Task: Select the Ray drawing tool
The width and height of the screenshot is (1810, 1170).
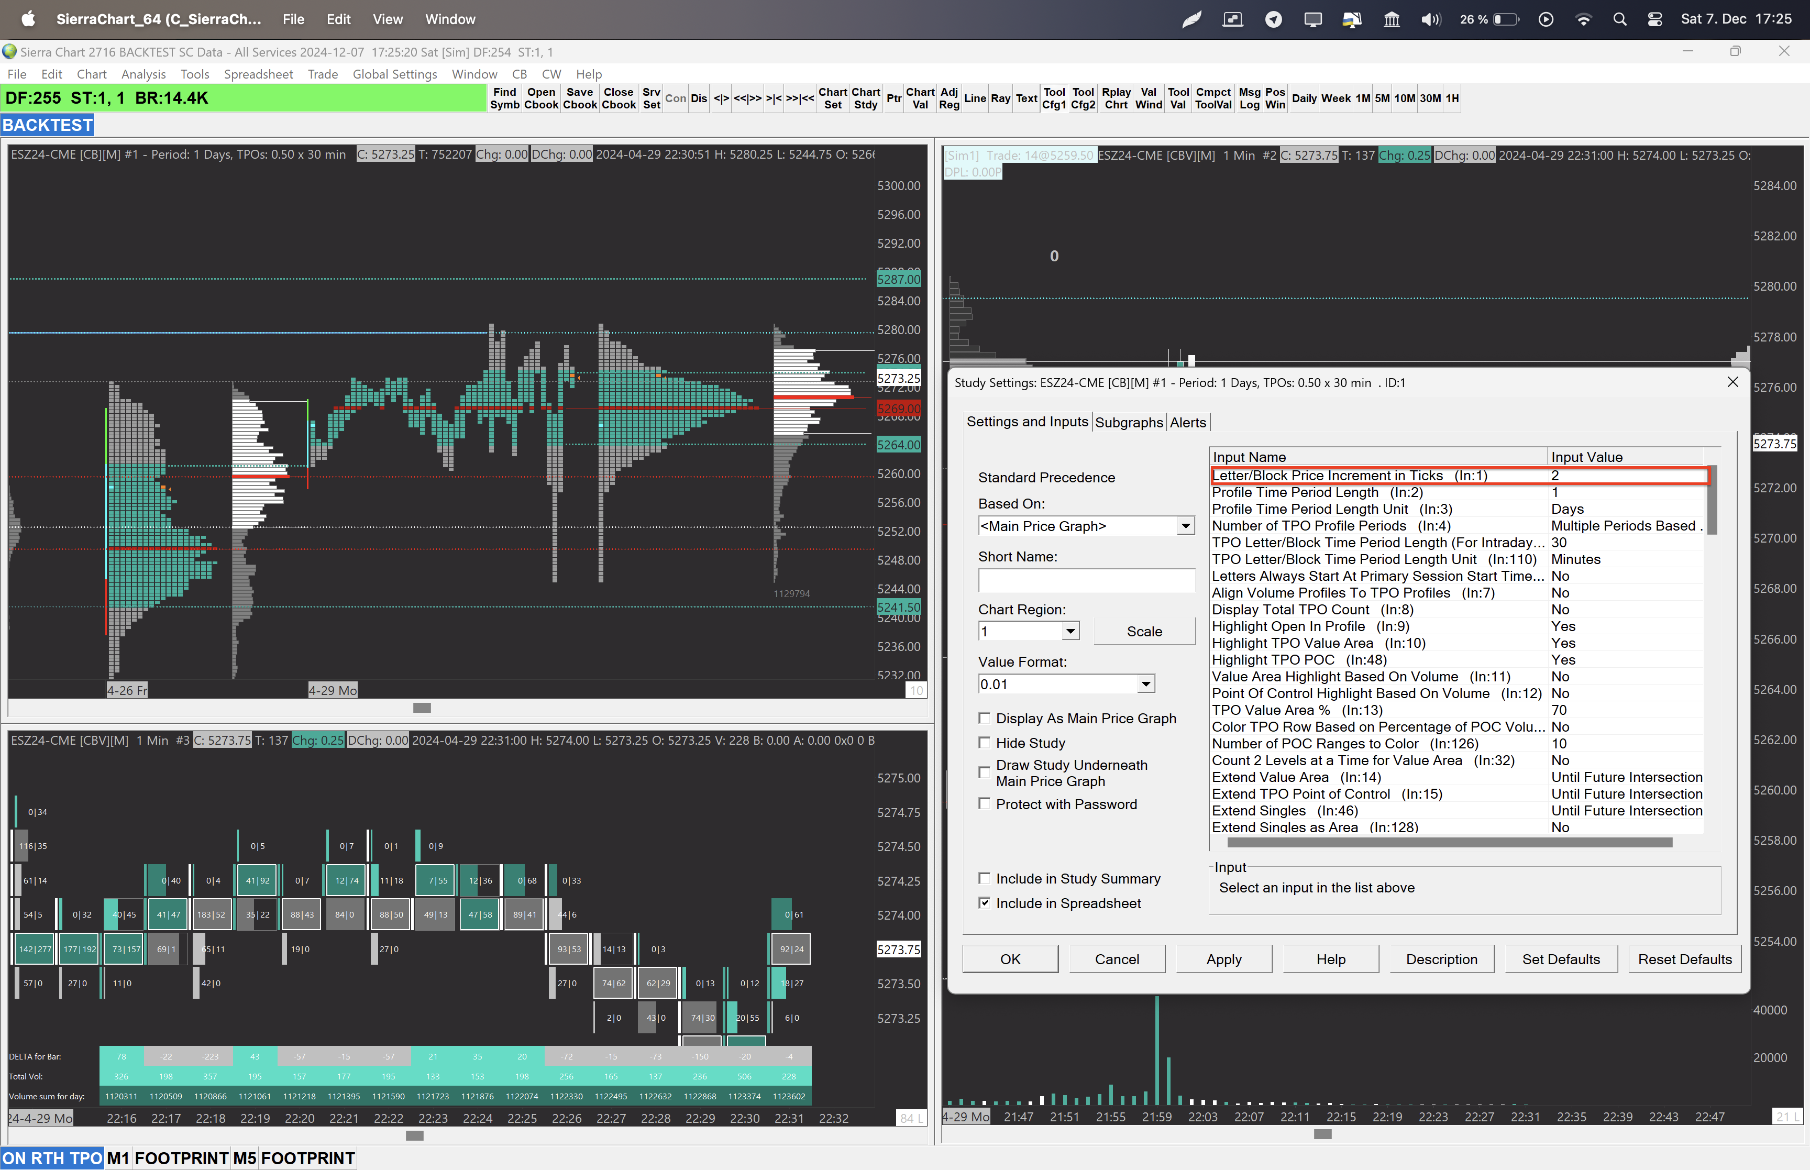Action: 1000,98
